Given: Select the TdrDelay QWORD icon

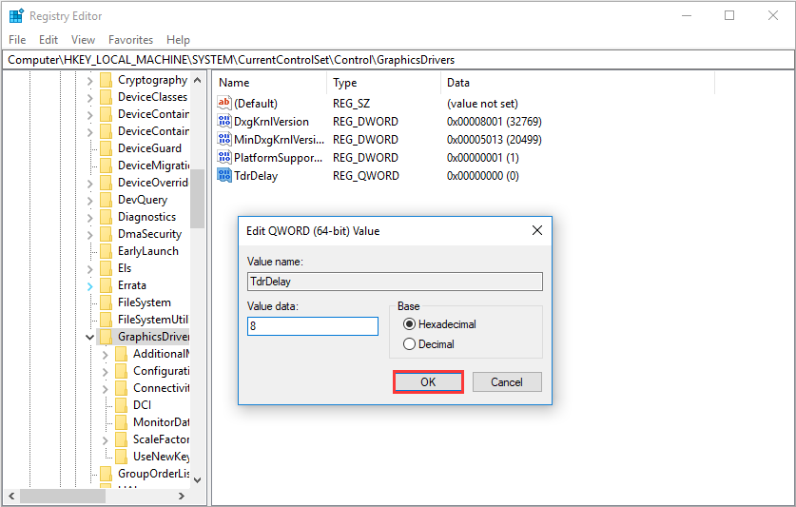Looking at the screenshot, I should [x=223, y=175].
